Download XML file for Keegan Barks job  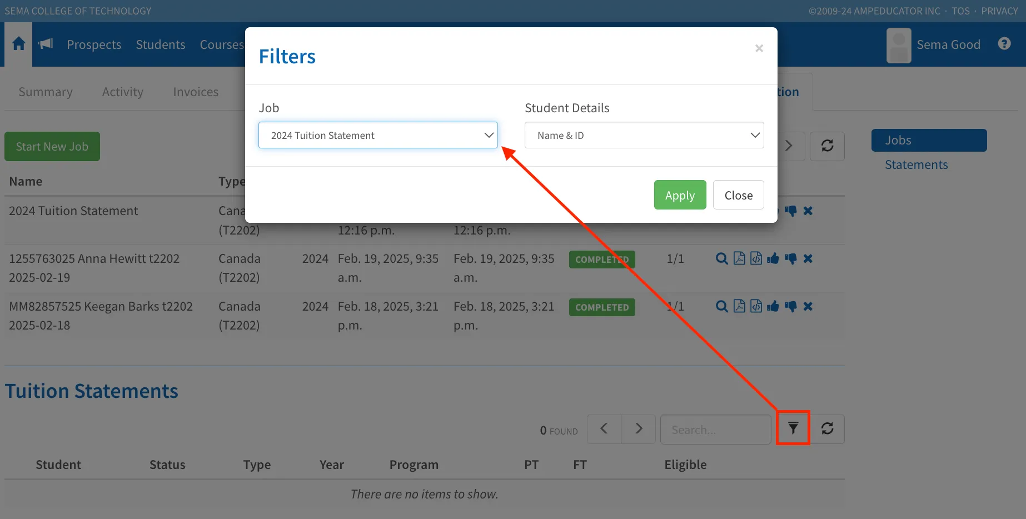[x=756, y=306]
